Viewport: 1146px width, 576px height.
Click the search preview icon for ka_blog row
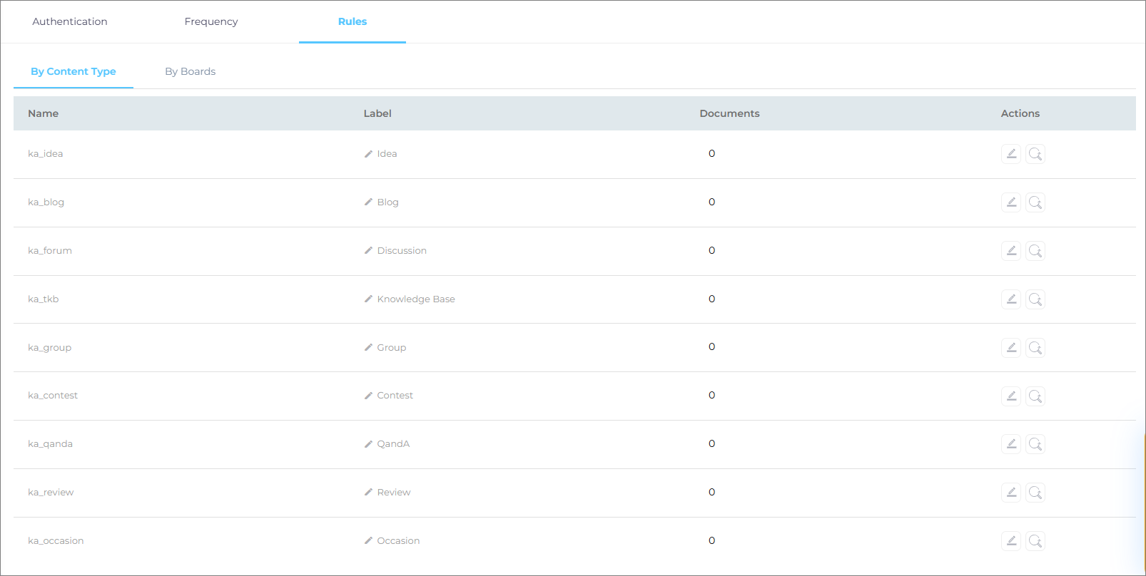(1035, 202)
